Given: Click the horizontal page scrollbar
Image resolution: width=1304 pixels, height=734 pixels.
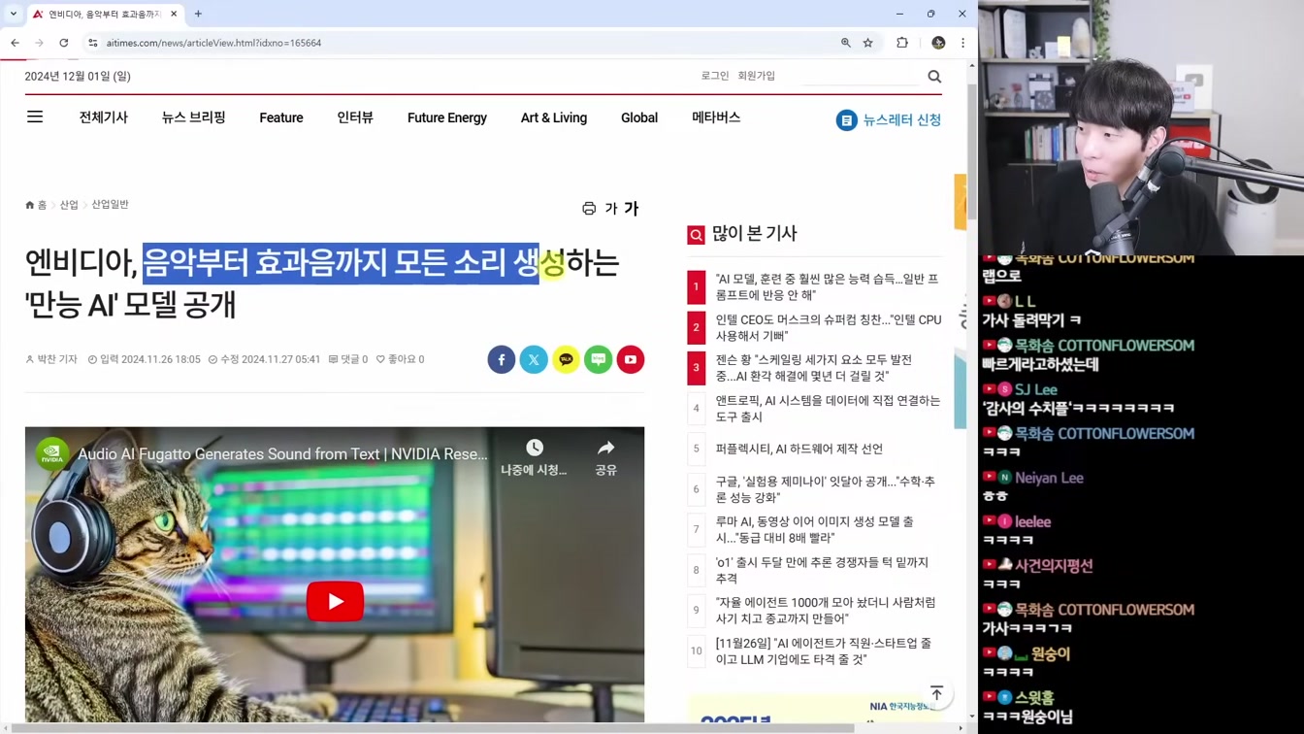Looking at the screenshot, I should click(434, 728).
